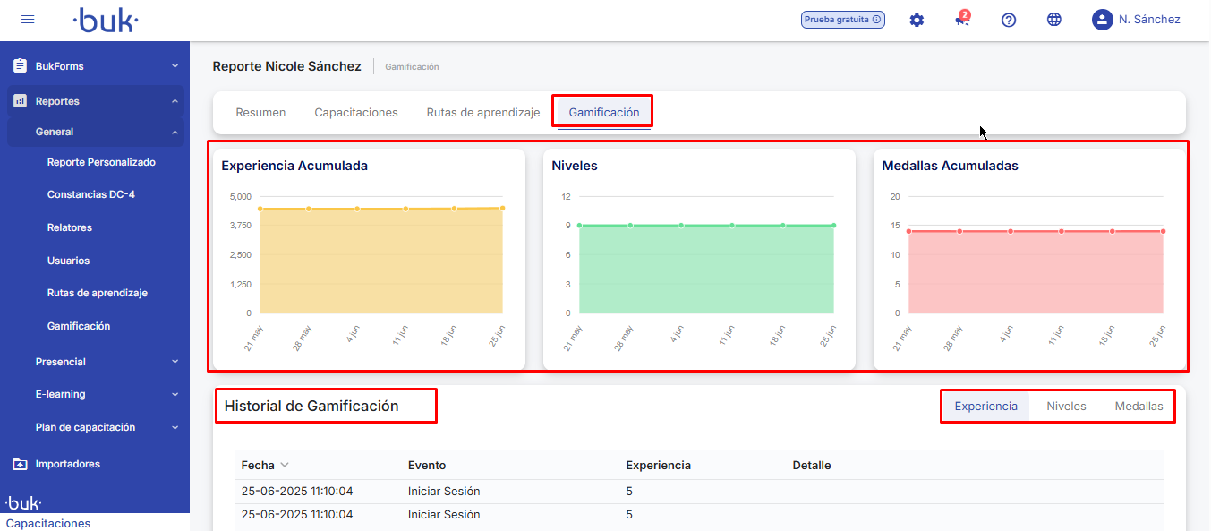Click last data point on Experiencia Acumulada chart
Viewport: 1211px width, 531px height.
503,208
